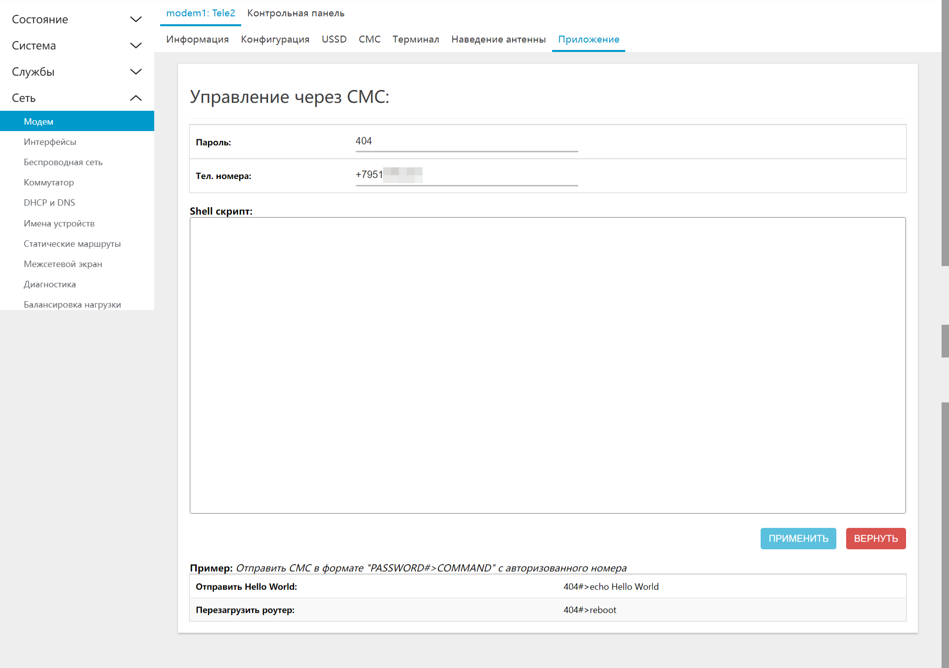
Task: Select the Приложение tab
Action: point(589,39)
